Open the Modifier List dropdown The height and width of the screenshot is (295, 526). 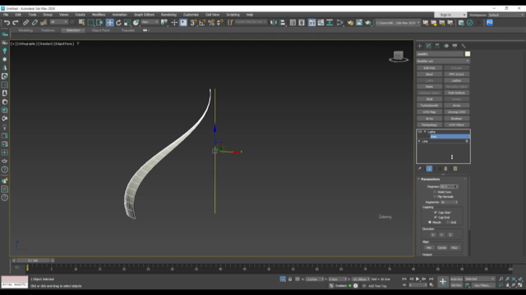pyautogui.click(x=443, y=61)
